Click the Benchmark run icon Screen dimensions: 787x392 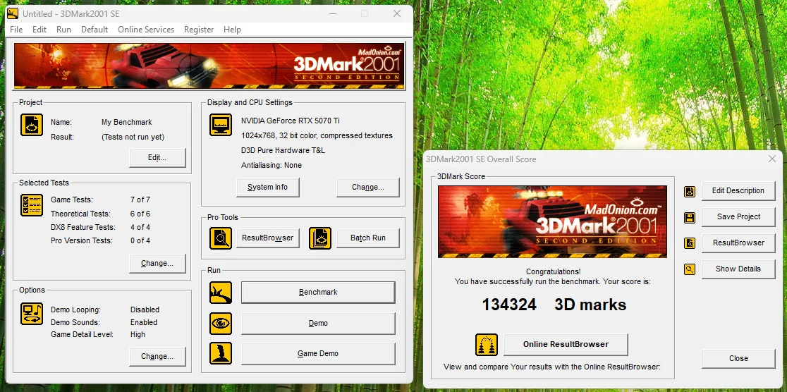221,293
